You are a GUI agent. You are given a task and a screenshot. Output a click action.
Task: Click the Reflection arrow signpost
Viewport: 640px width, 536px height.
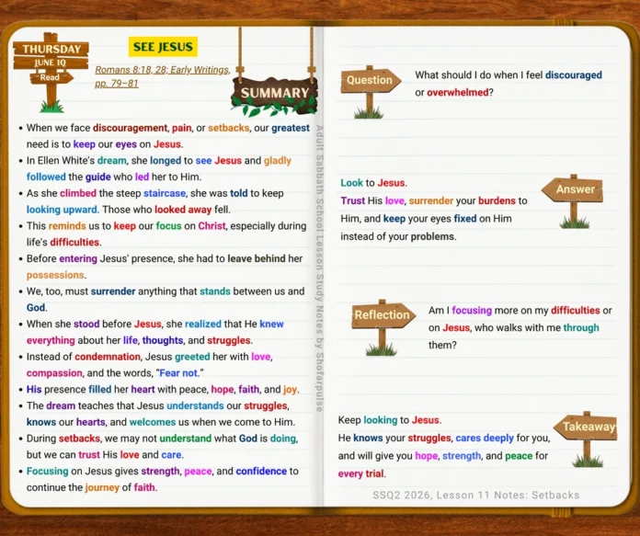(x=383, y=327)
